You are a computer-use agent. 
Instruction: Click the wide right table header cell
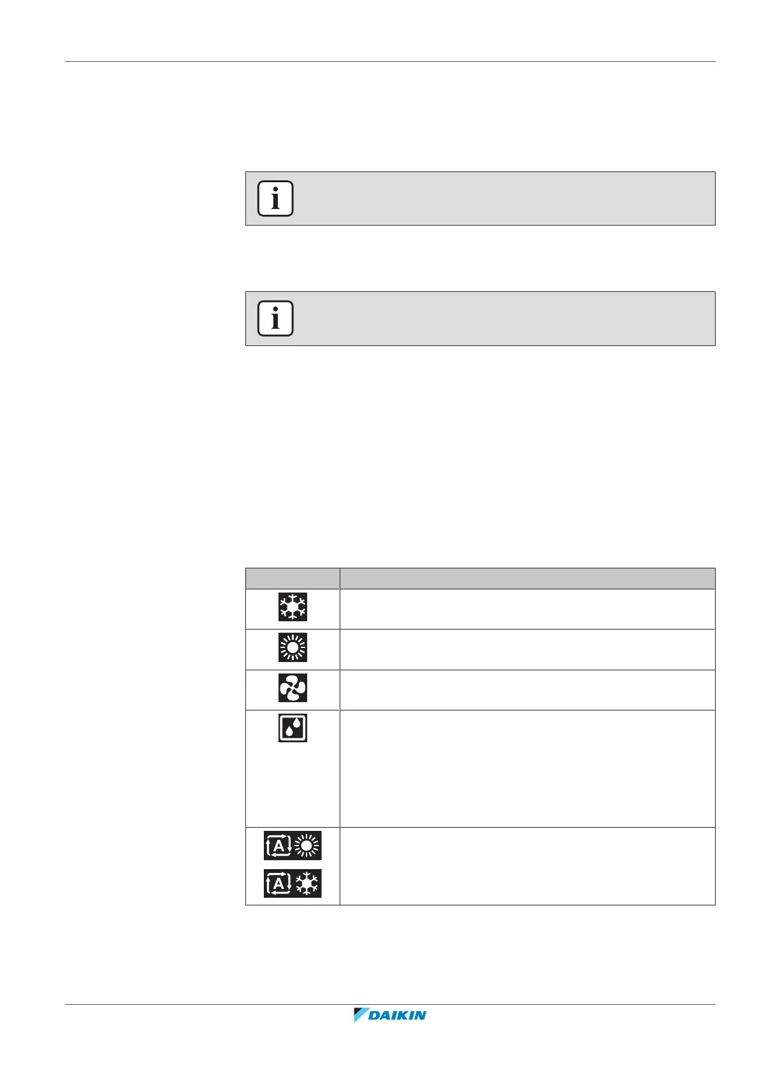coord(527,579)
